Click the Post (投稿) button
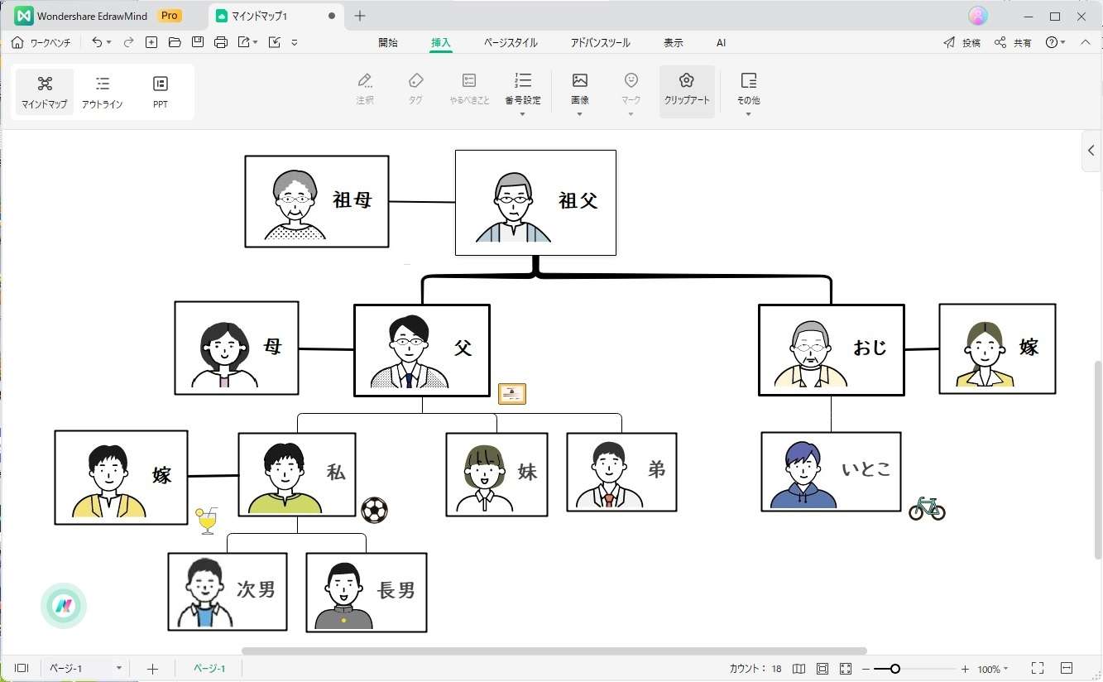The height and width of the screenshot is (682, 1103). click(x=962, y=42)
